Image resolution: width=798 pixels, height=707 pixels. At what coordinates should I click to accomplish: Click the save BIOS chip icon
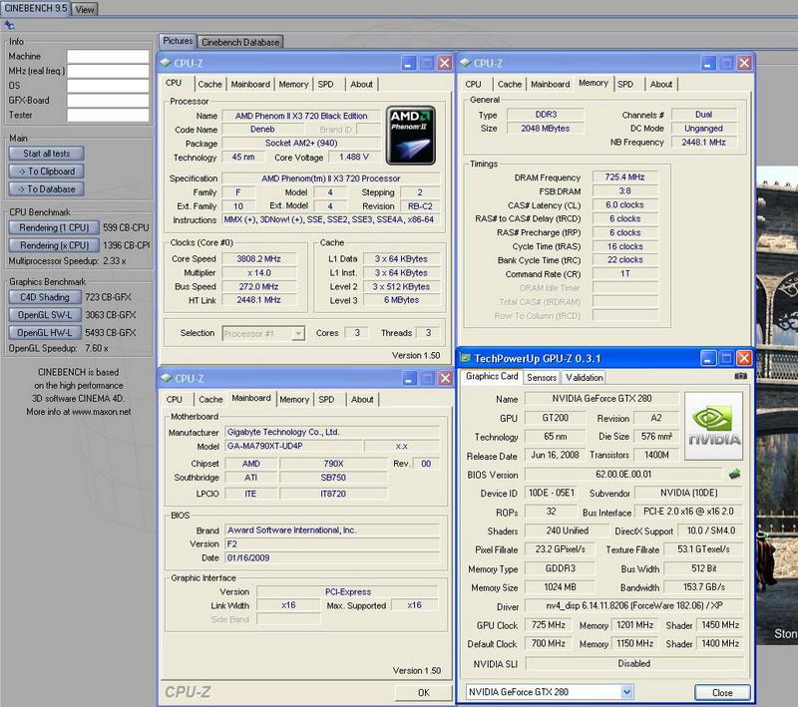735,475
